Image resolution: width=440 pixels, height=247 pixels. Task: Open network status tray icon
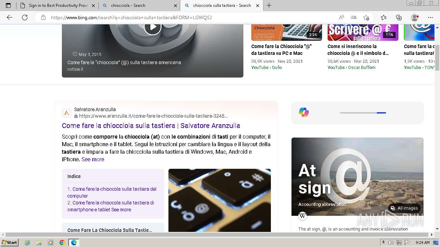pos(399,243)
